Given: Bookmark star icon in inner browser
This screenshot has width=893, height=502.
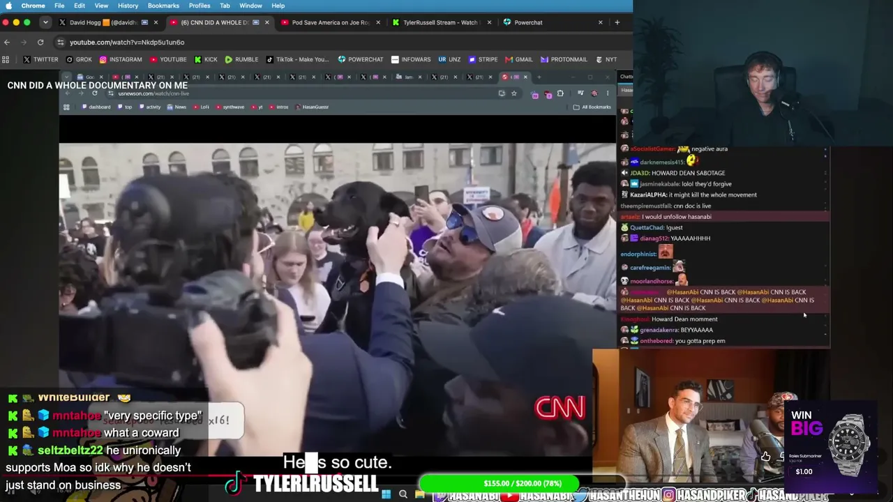Looking at the screenshot, I should pyautogui.click(x=514, y=93).
